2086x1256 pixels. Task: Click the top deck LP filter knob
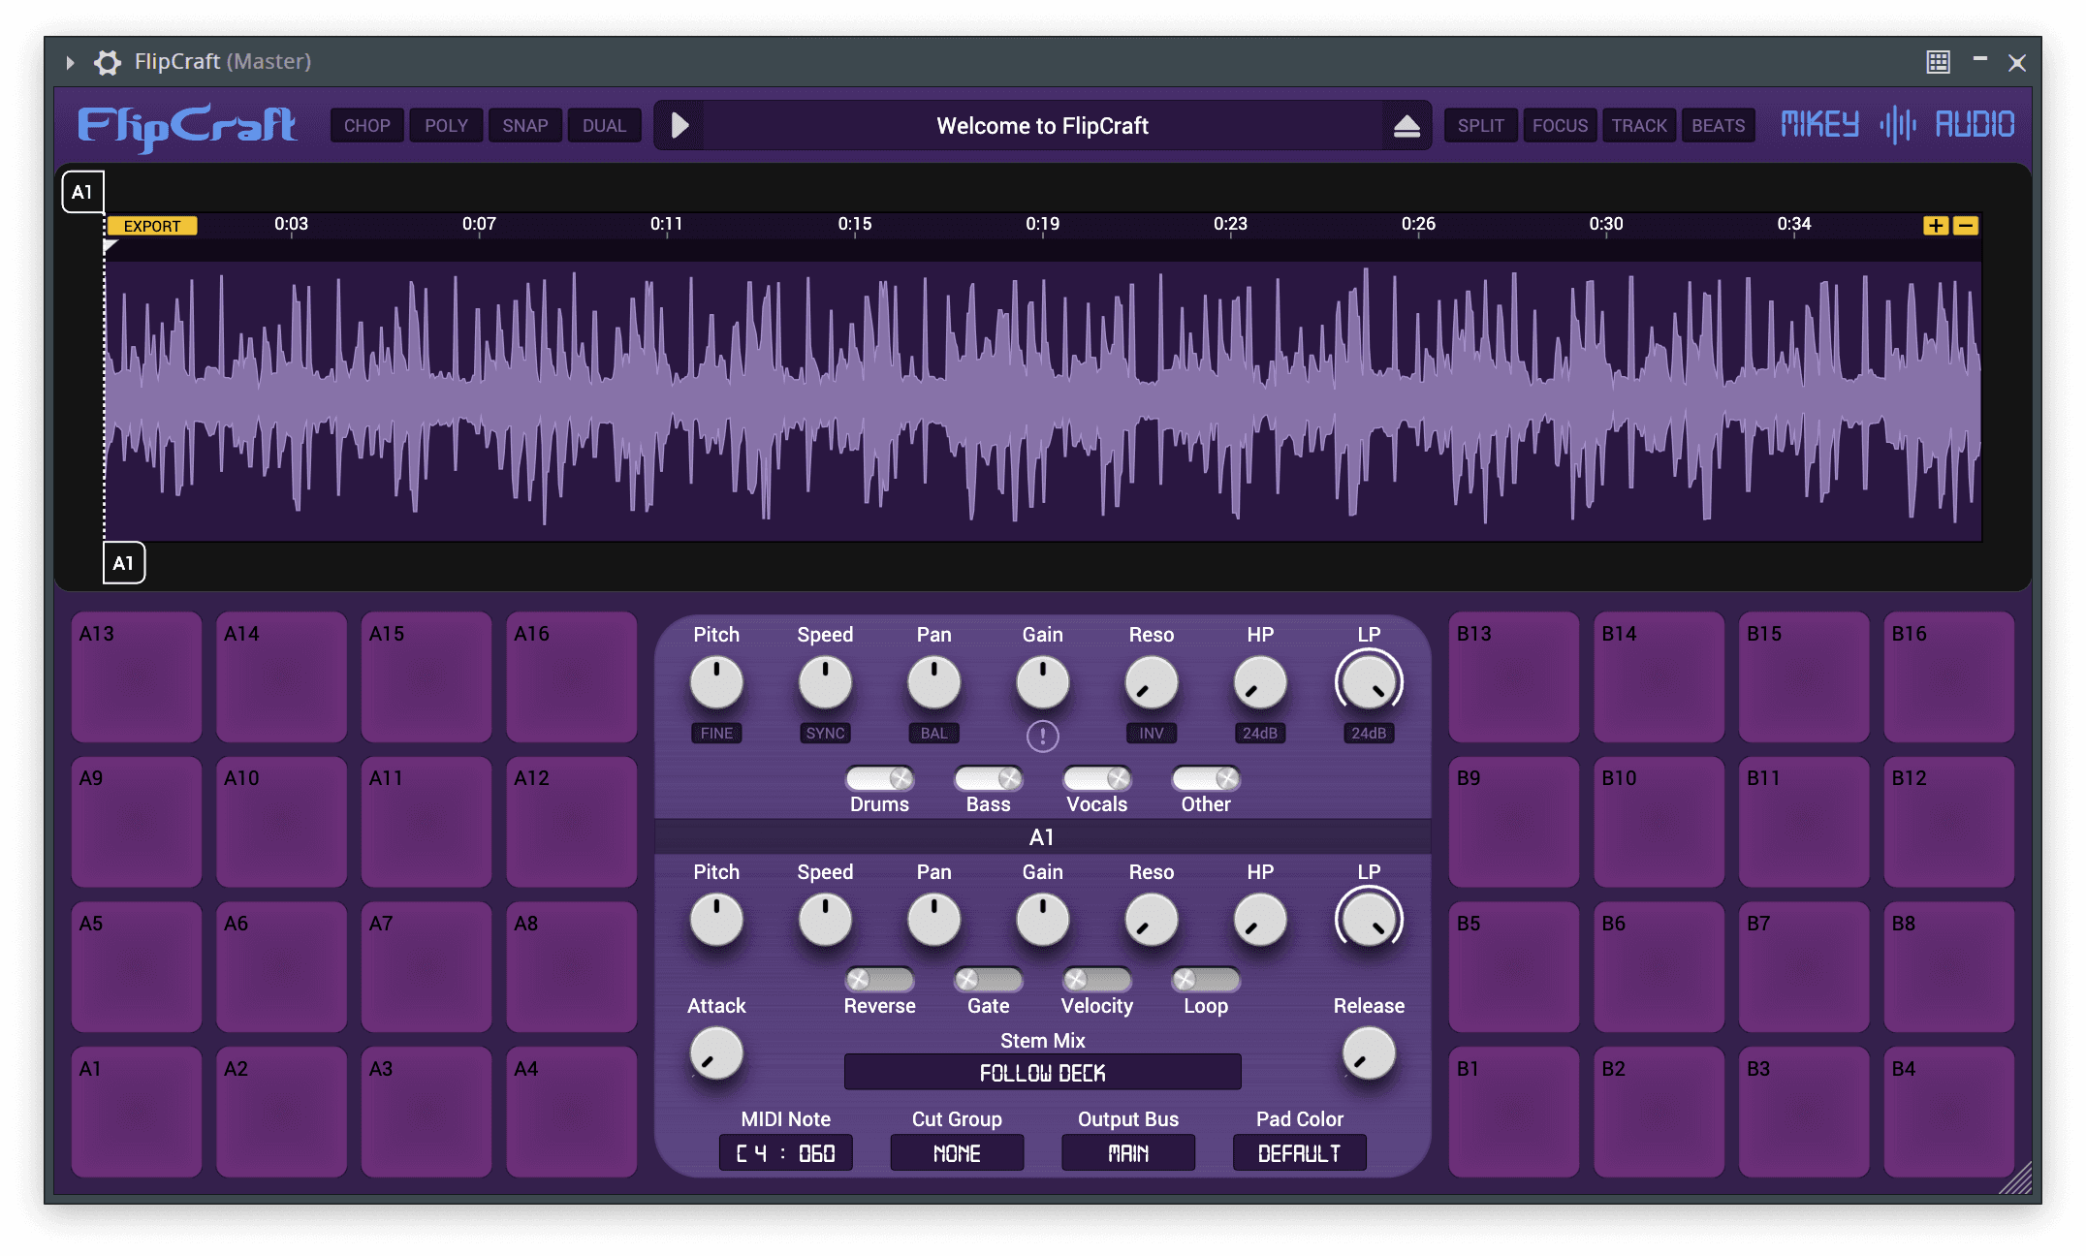1369,683
